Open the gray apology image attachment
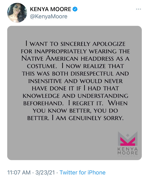 [x=74, y=93]
